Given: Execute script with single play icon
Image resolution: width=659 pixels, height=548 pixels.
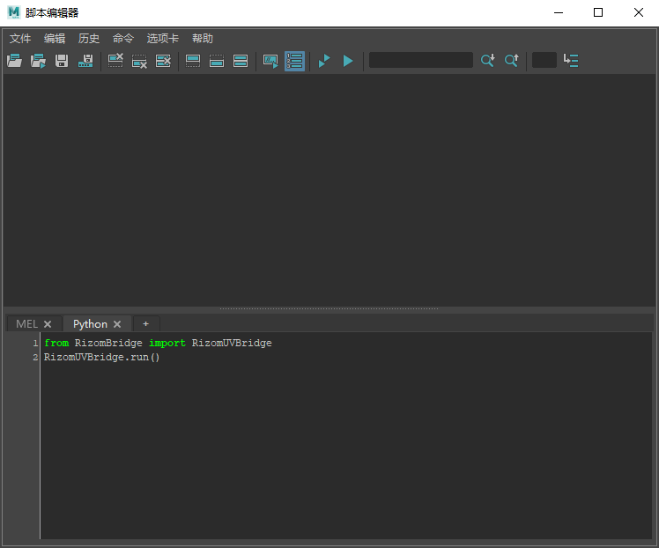Looking at the screenshot, I should click(x=348, y=61).
